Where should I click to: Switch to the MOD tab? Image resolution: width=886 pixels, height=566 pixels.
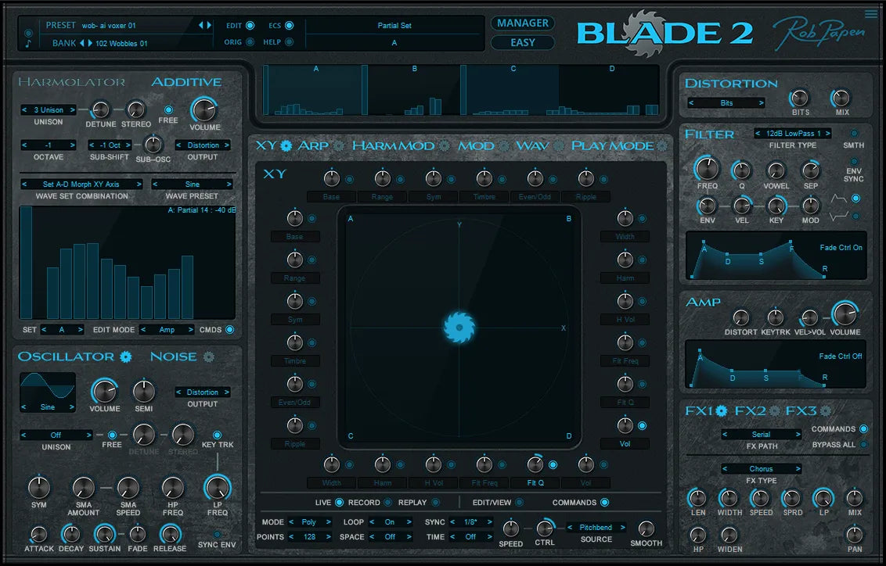(476, 145)
